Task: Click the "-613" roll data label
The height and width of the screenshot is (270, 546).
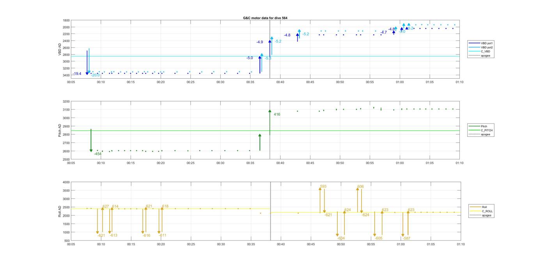Action: [x=113, y=235]
